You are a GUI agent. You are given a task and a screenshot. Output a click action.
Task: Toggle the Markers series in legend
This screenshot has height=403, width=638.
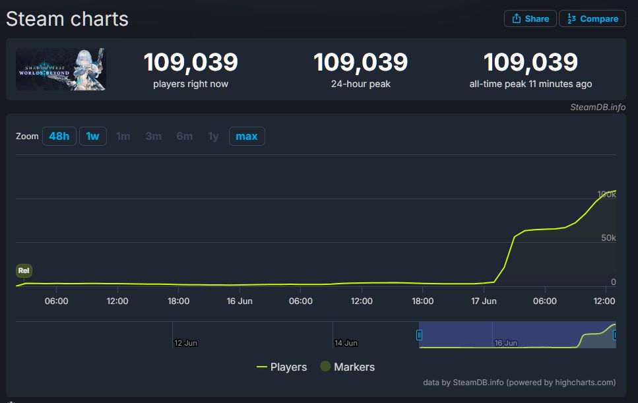click(x=348, y=367)
